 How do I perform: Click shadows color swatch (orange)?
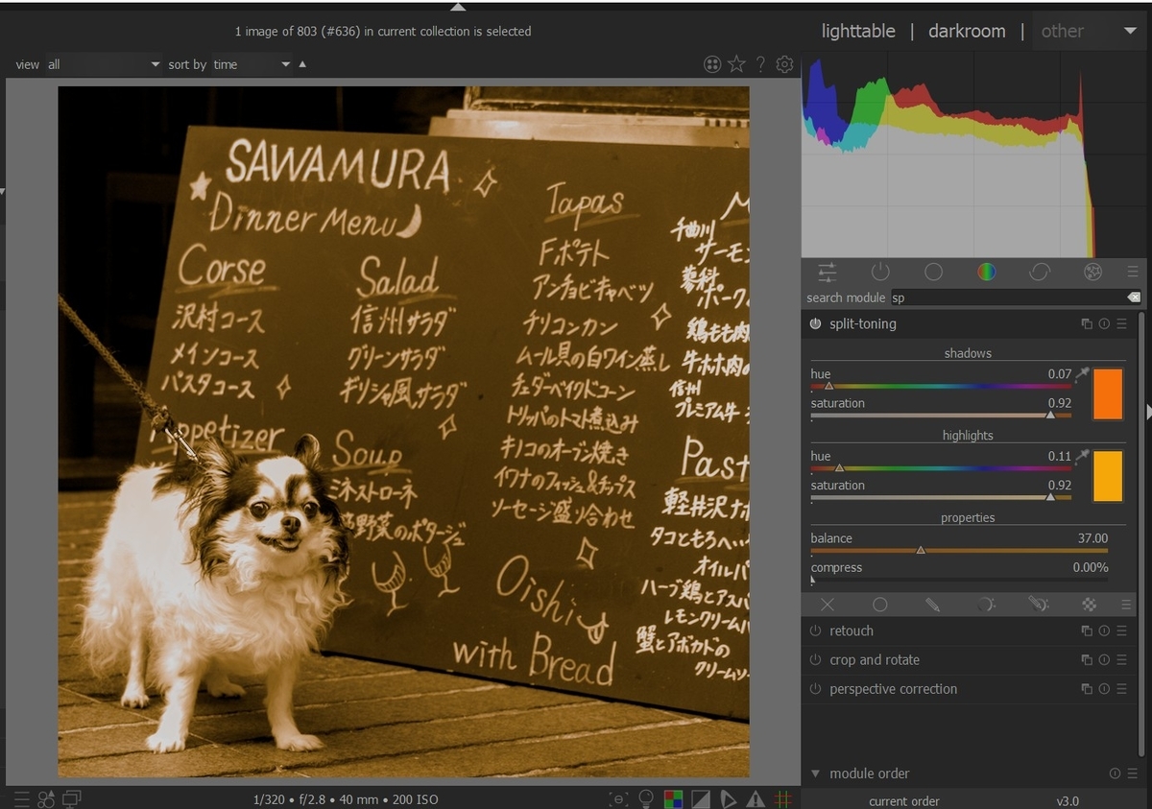[x=1108, y=394]
